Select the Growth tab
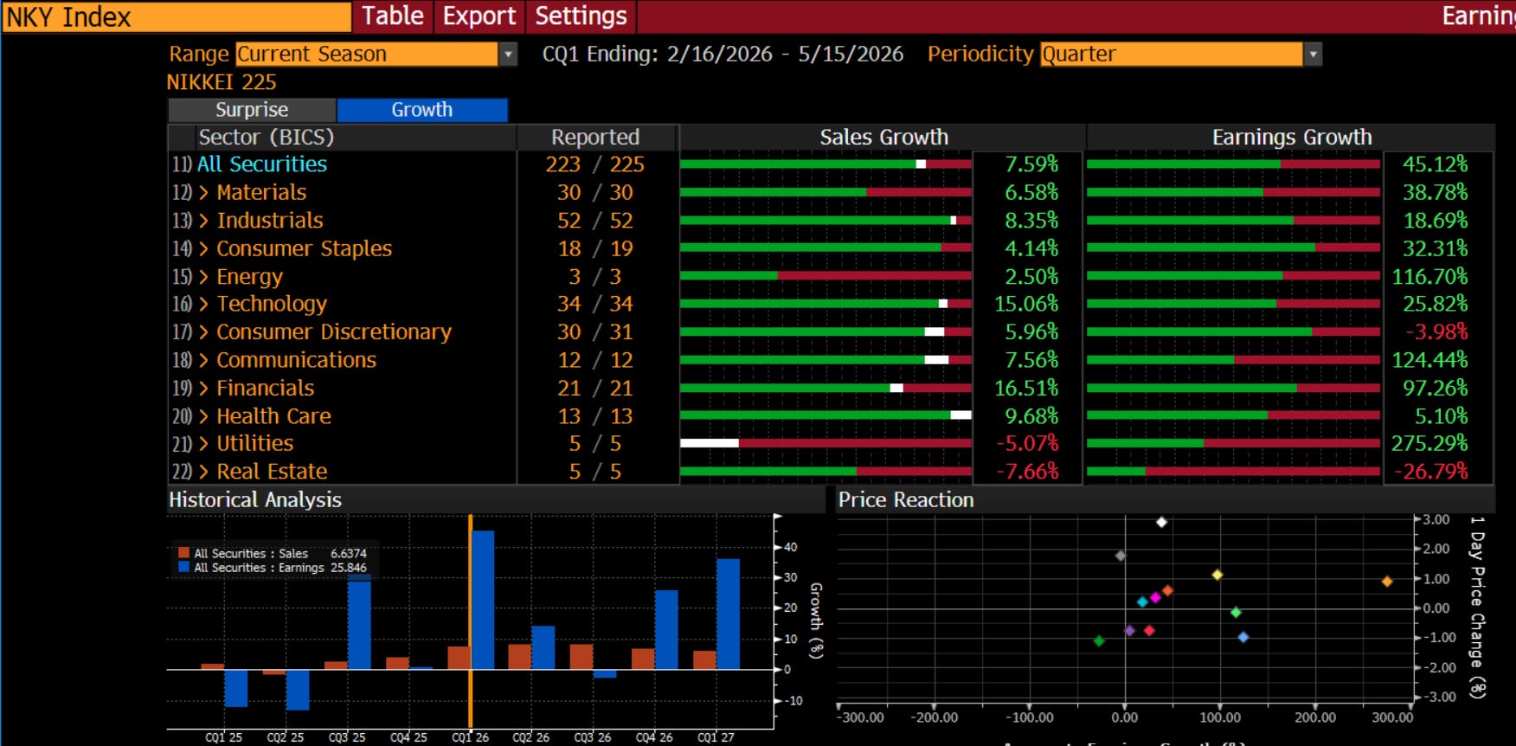Image resolution: width=1516 pixels, height=746 pixels. 422,110
